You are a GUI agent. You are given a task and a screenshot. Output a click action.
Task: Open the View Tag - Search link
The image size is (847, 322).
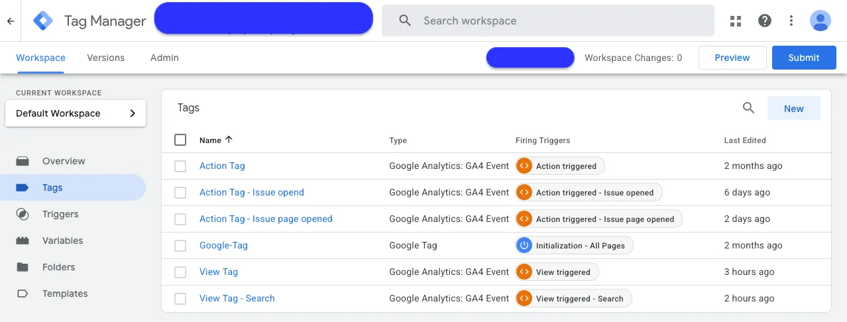(237, 299)
